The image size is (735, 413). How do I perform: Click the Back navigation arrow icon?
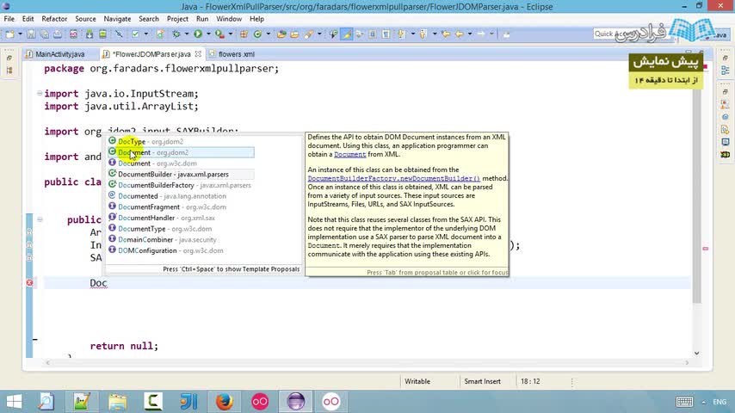[x=460, y=34]
